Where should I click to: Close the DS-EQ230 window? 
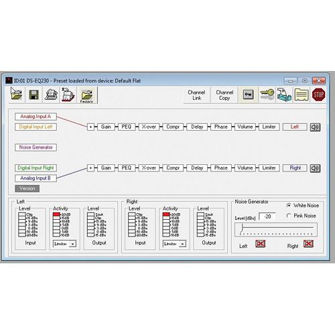pos(319,80)
